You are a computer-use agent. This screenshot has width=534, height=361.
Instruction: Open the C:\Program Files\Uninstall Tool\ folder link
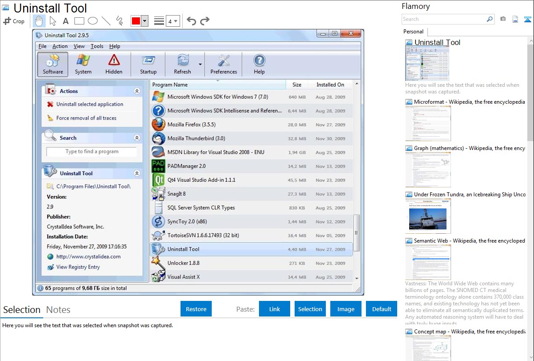coord(93,187)
